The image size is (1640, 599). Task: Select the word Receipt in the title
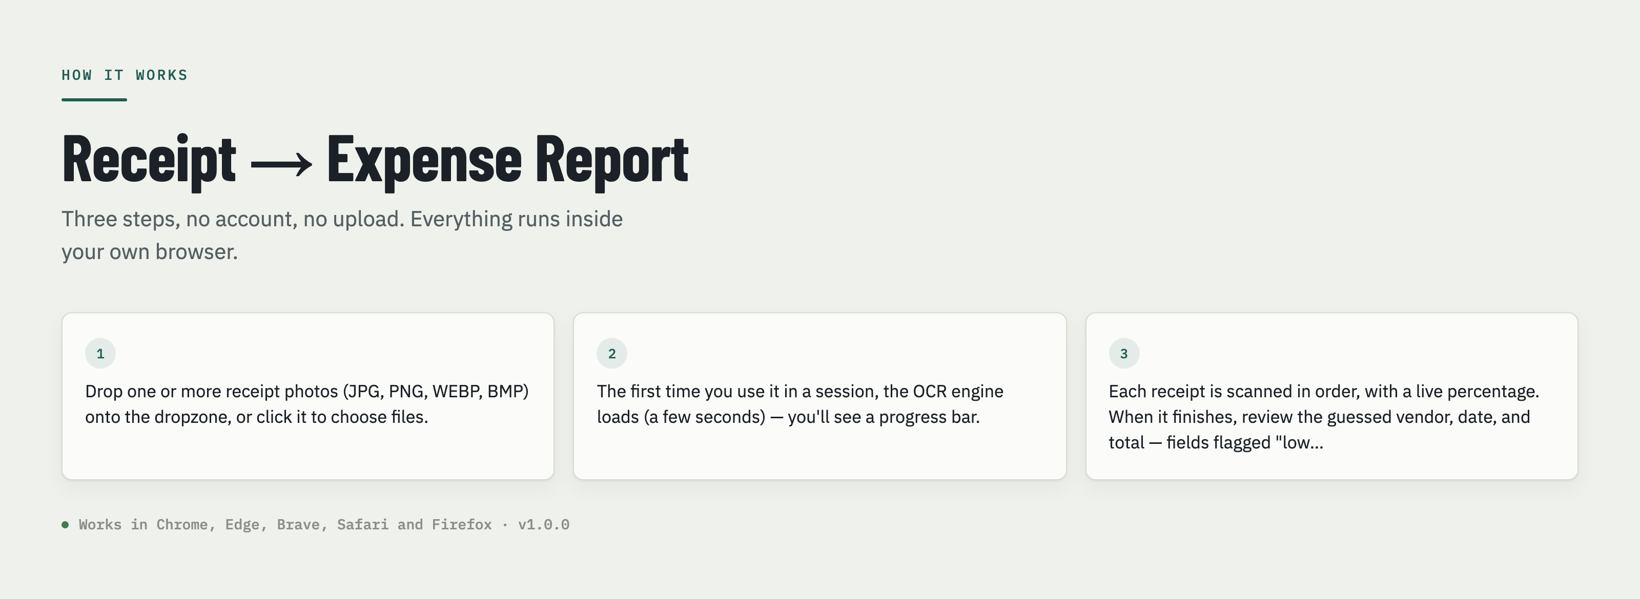(149, 160)
